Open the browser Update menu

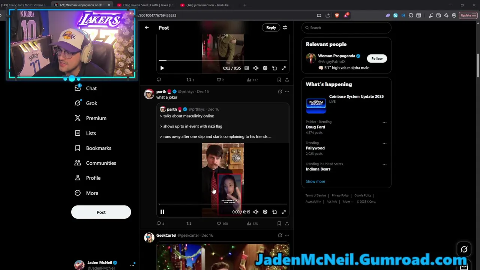click(x=468, y=15)
